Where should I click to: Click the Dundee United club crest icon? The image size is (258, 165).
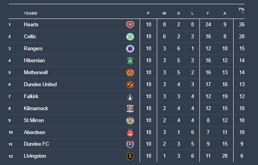[130, 85]
